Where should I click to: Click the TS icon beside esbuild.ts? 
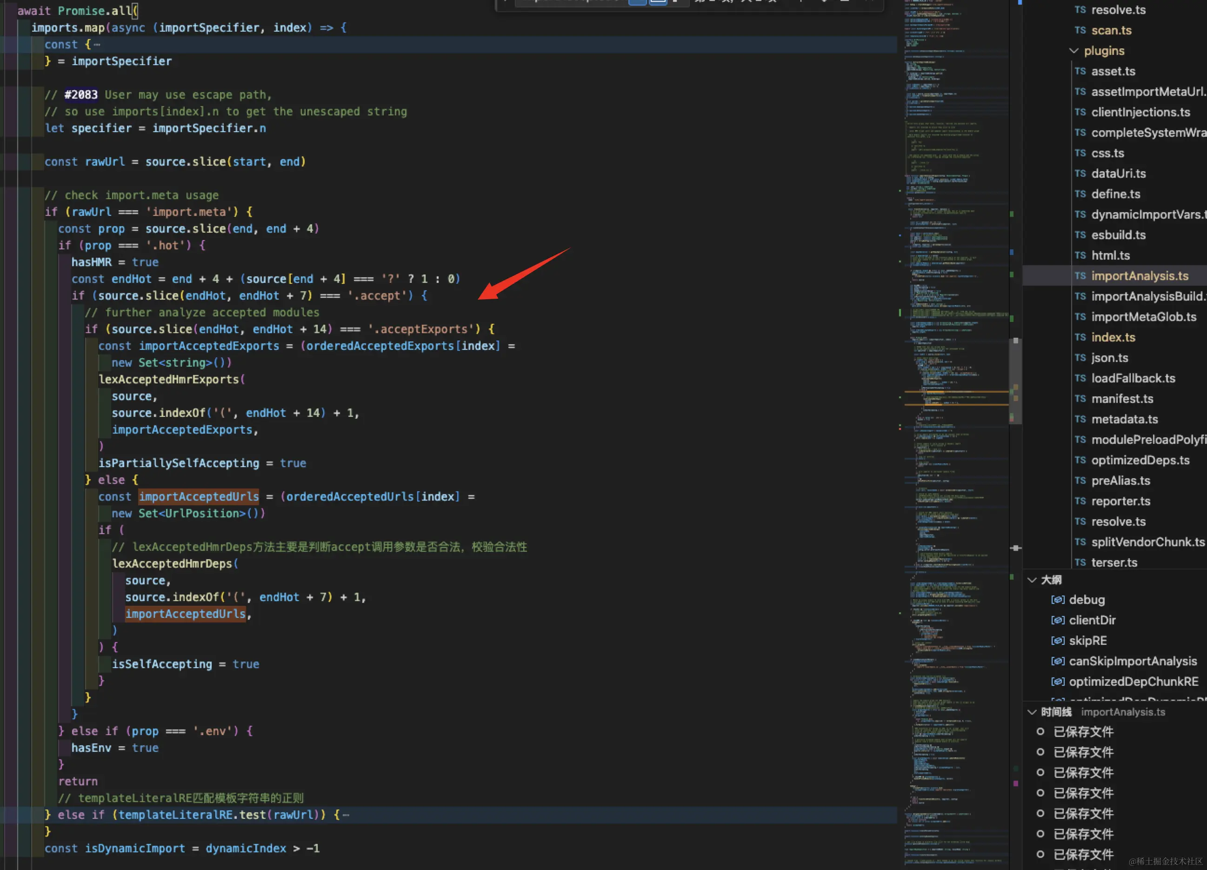pos(1080,235)
